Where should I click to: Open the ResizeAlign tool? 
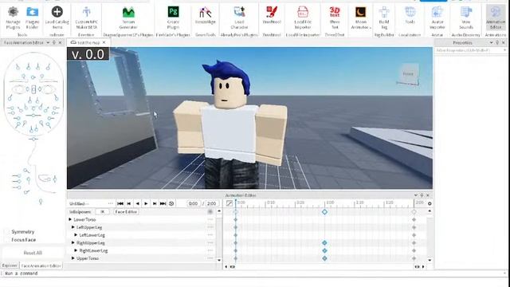coord(206,16)
